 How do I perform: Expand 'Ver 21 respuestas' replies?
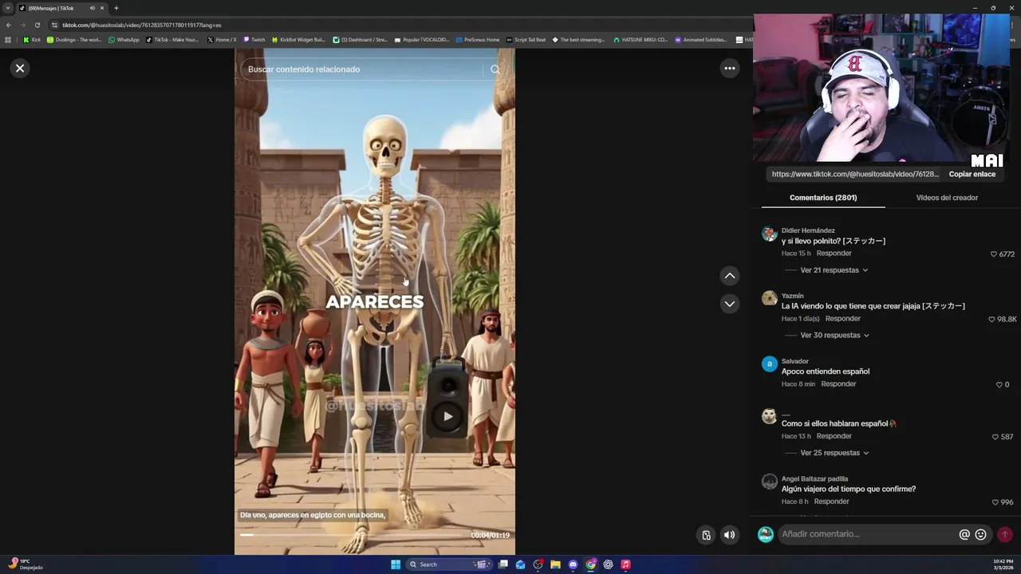click(834, 270)
